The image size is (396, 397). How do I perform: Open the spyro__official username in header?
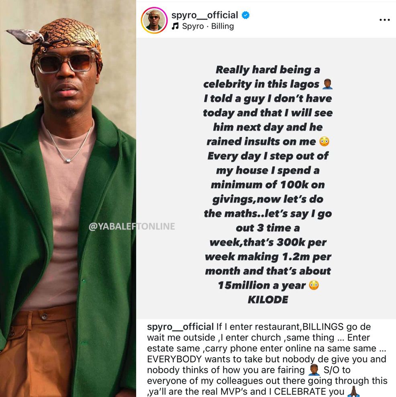pyautogui.click(x=204, y=15)
